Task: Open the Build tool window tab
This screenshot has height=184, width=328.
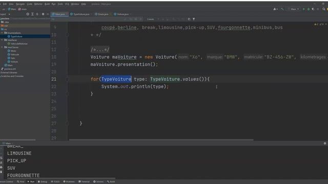Action: 111,182
